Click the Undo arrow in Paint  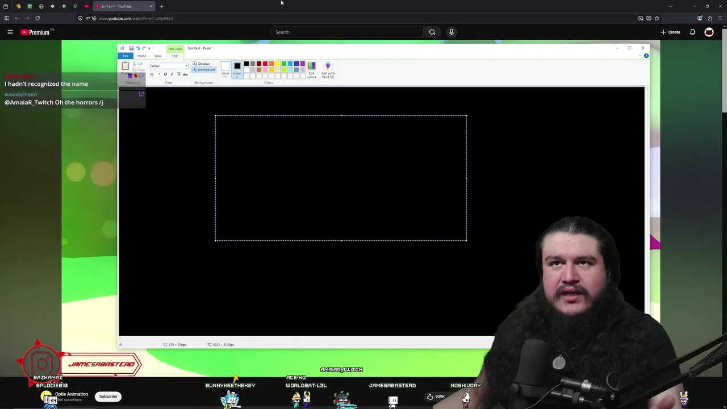pos(137,48)
